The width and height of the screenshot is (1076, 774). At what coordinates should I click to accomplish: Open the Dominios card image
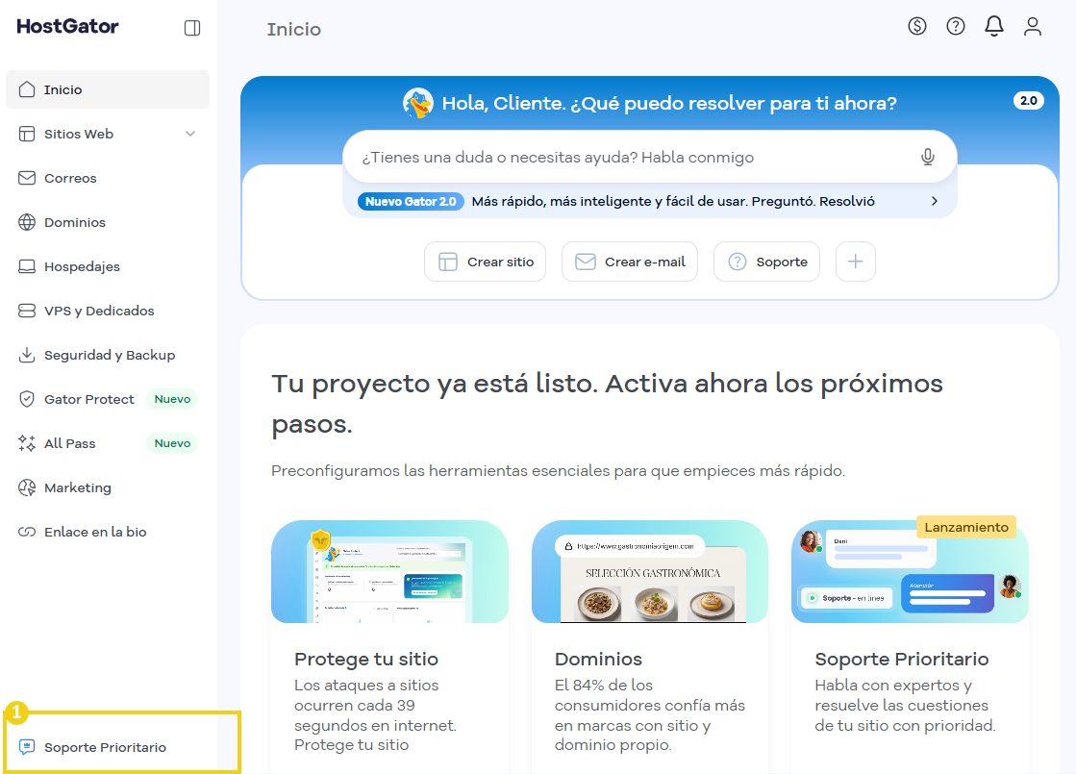coord(650,571)
